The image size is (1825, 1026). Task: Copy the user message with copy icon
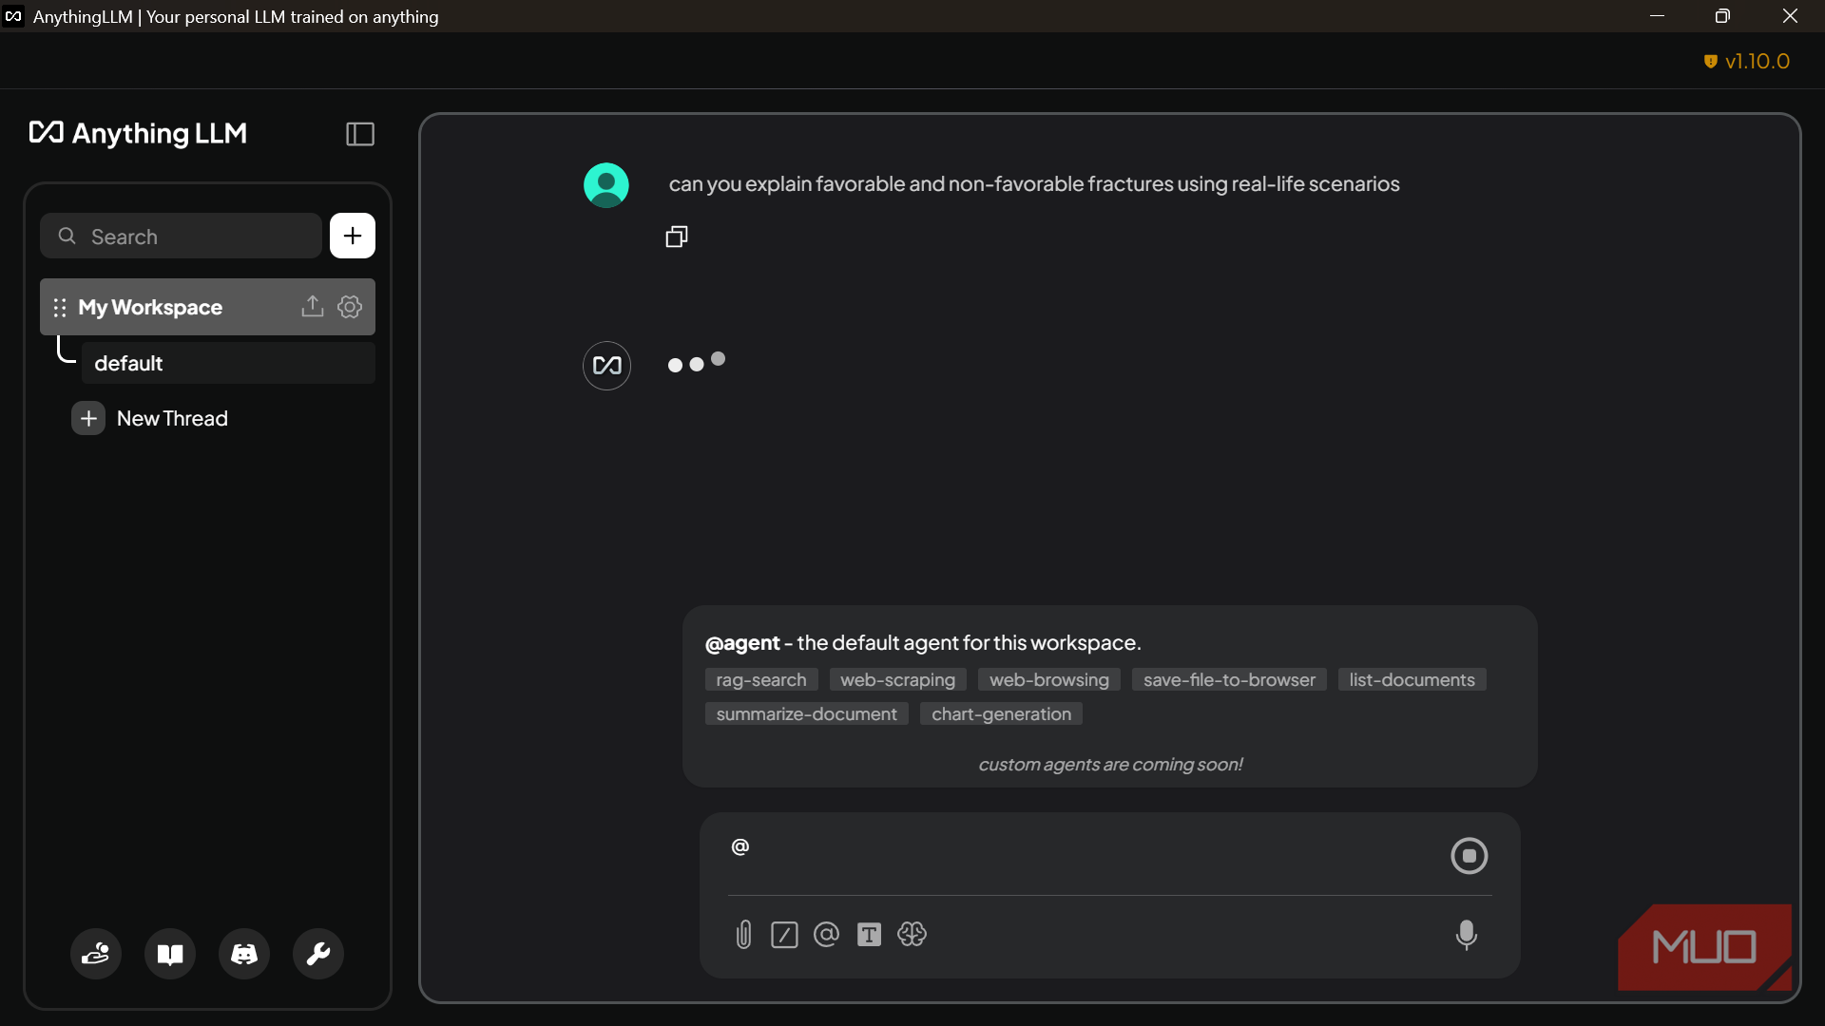pyautogui.click(x=677, y=237)
